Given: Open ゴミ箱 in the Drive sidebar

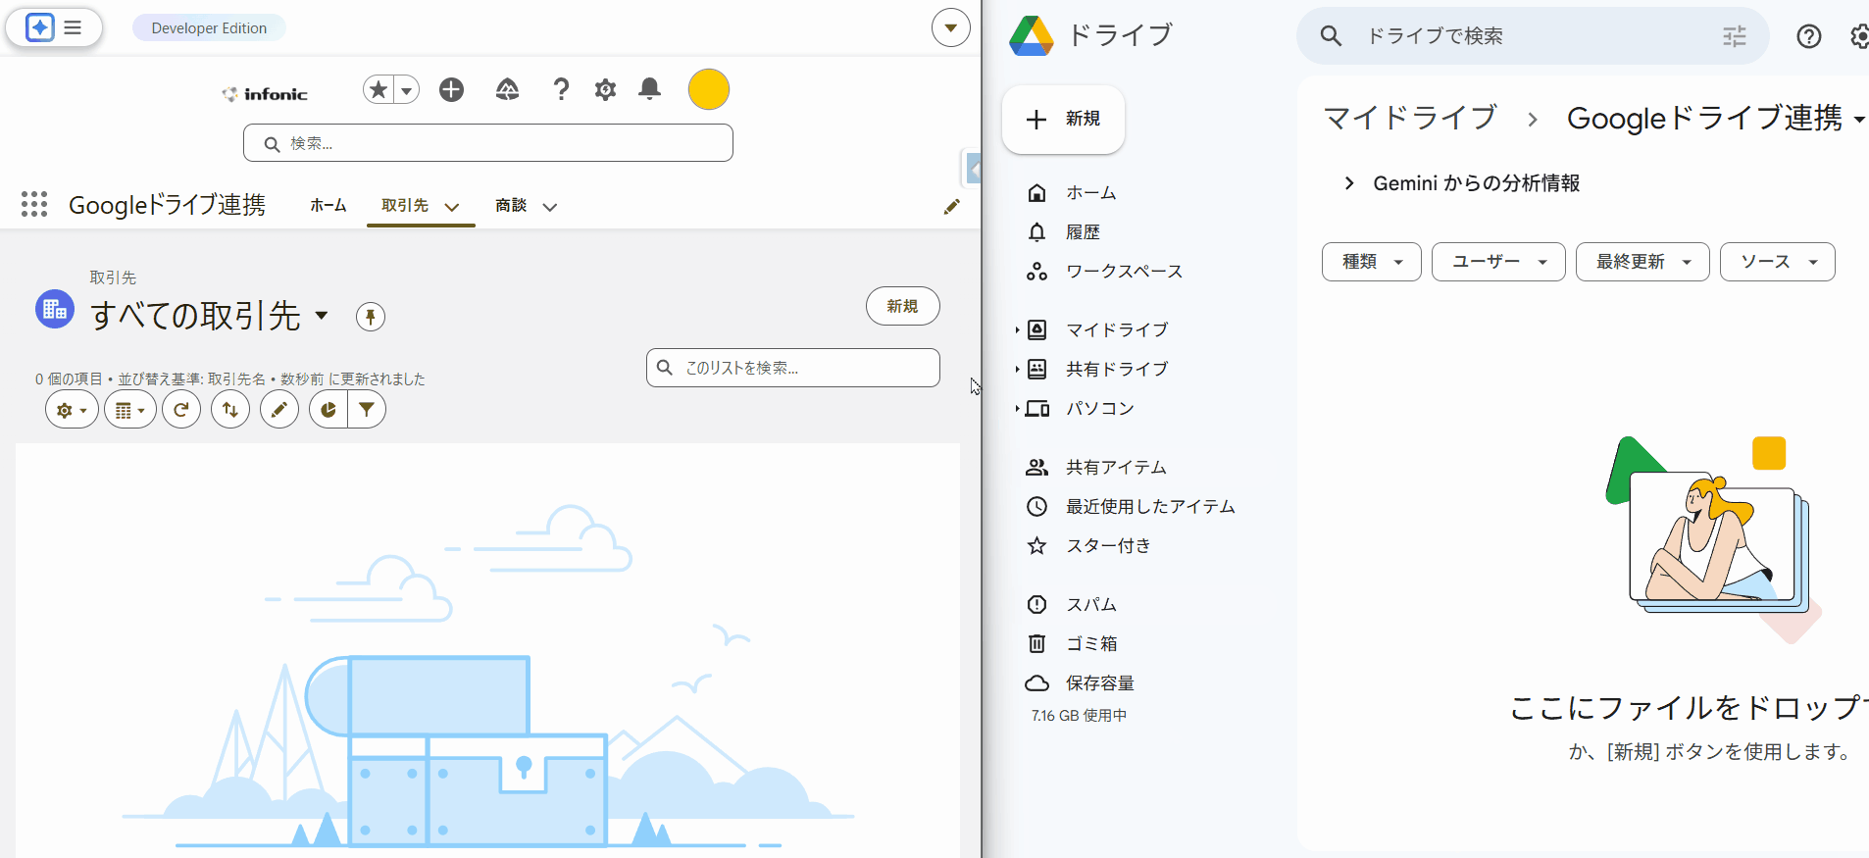Looking at the screenshot, I should 1091,643.
